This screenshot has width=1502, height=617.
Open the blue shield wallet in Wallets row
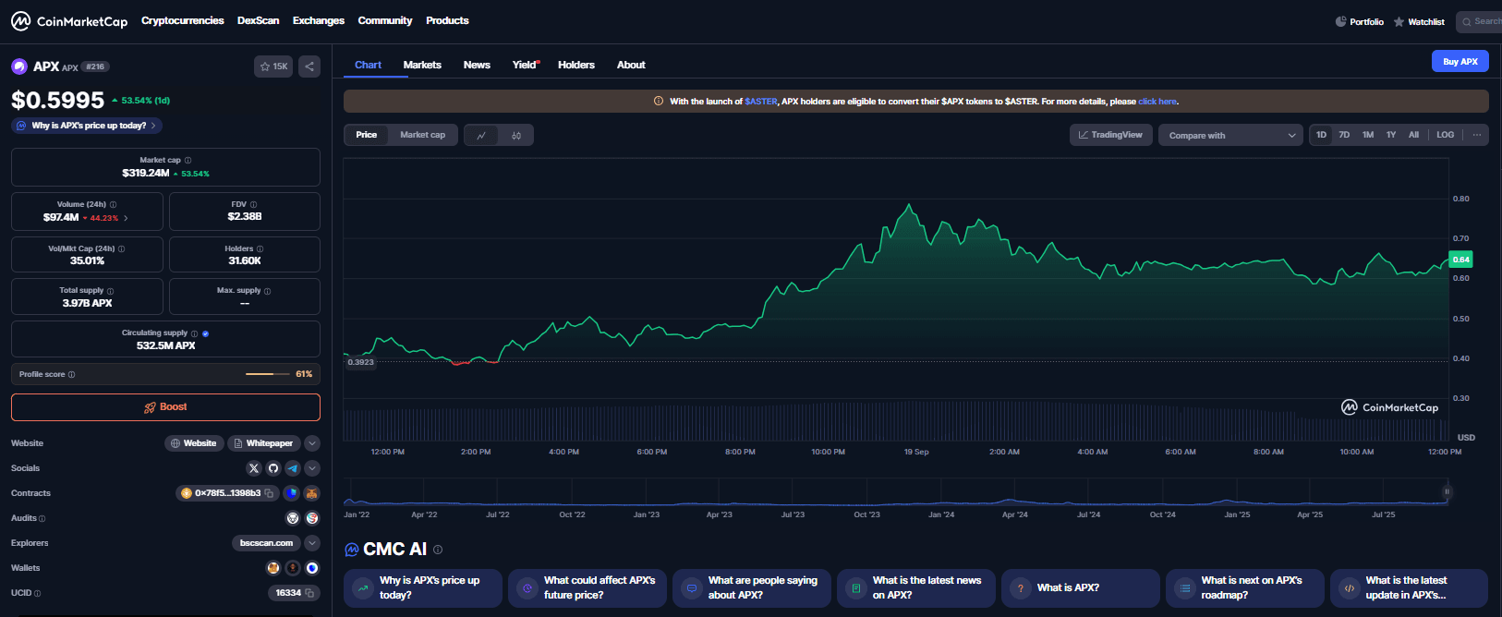(312, 568)
